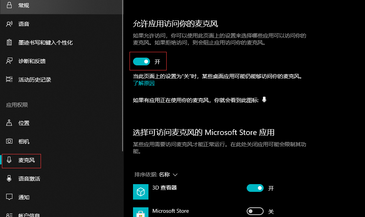Turn off microphone access for apps
The image size is (365, 217).
pyautogui.click(x=141, y=62)
